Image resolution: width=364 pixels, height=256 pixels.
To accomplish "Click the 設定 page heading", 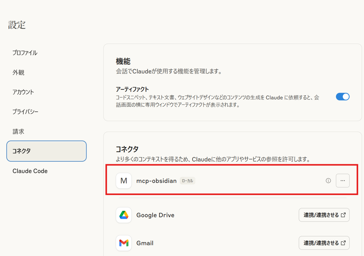I will pyautogui.click(x=17, y=25).
